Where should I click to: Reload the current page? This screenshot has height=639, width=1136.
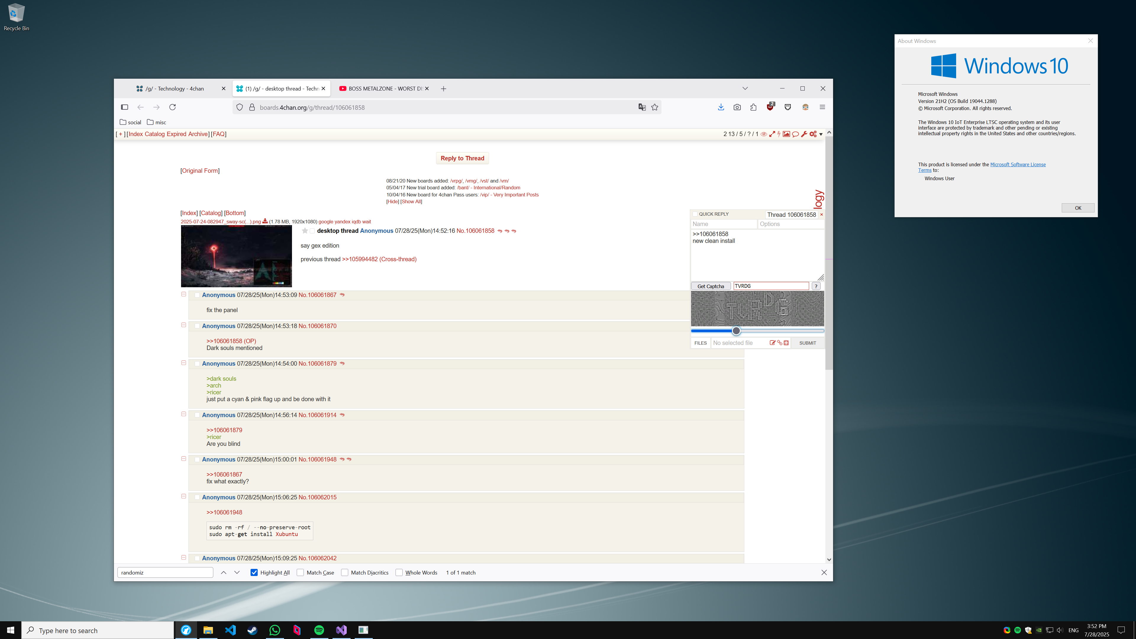172,107
